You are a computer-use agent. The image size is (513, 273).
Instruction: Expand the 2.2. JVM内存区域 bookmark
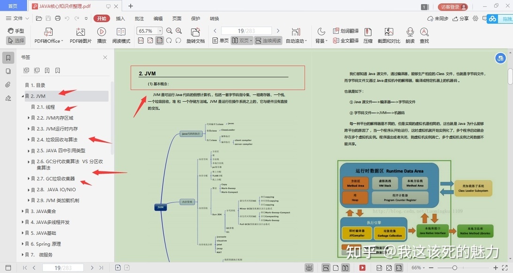coord(29,118)
